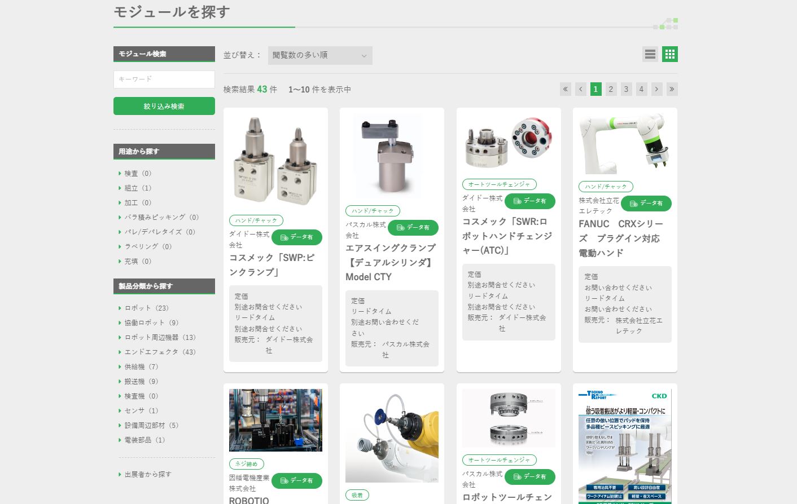The height and width of the screenshot is (504, 797).
Task: Open the エンドエフェクタ（43）link
Action: [x=160, y=352]
